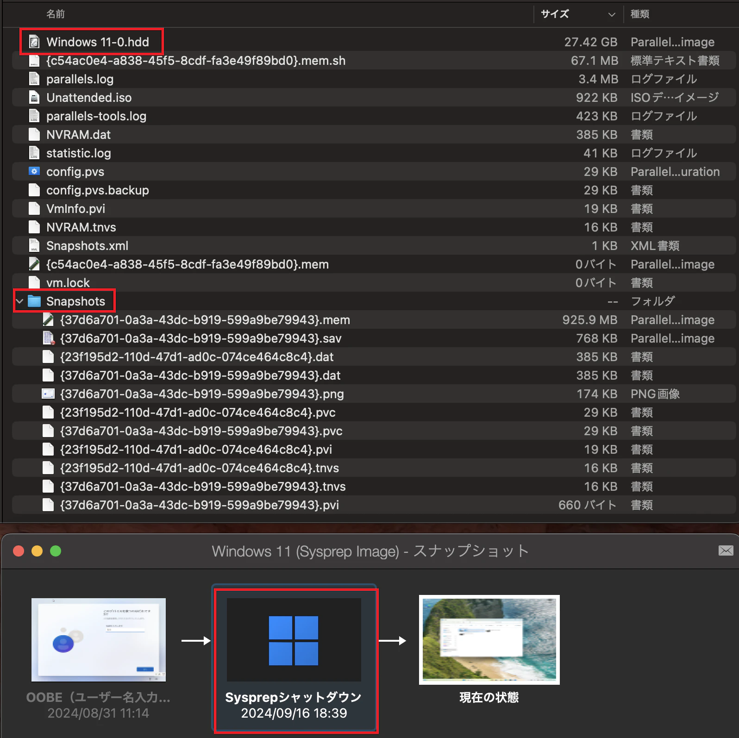739x738 pixels.
Task: Select the OOBE snapshot thumbnail
Action: [x=99, y=640]
